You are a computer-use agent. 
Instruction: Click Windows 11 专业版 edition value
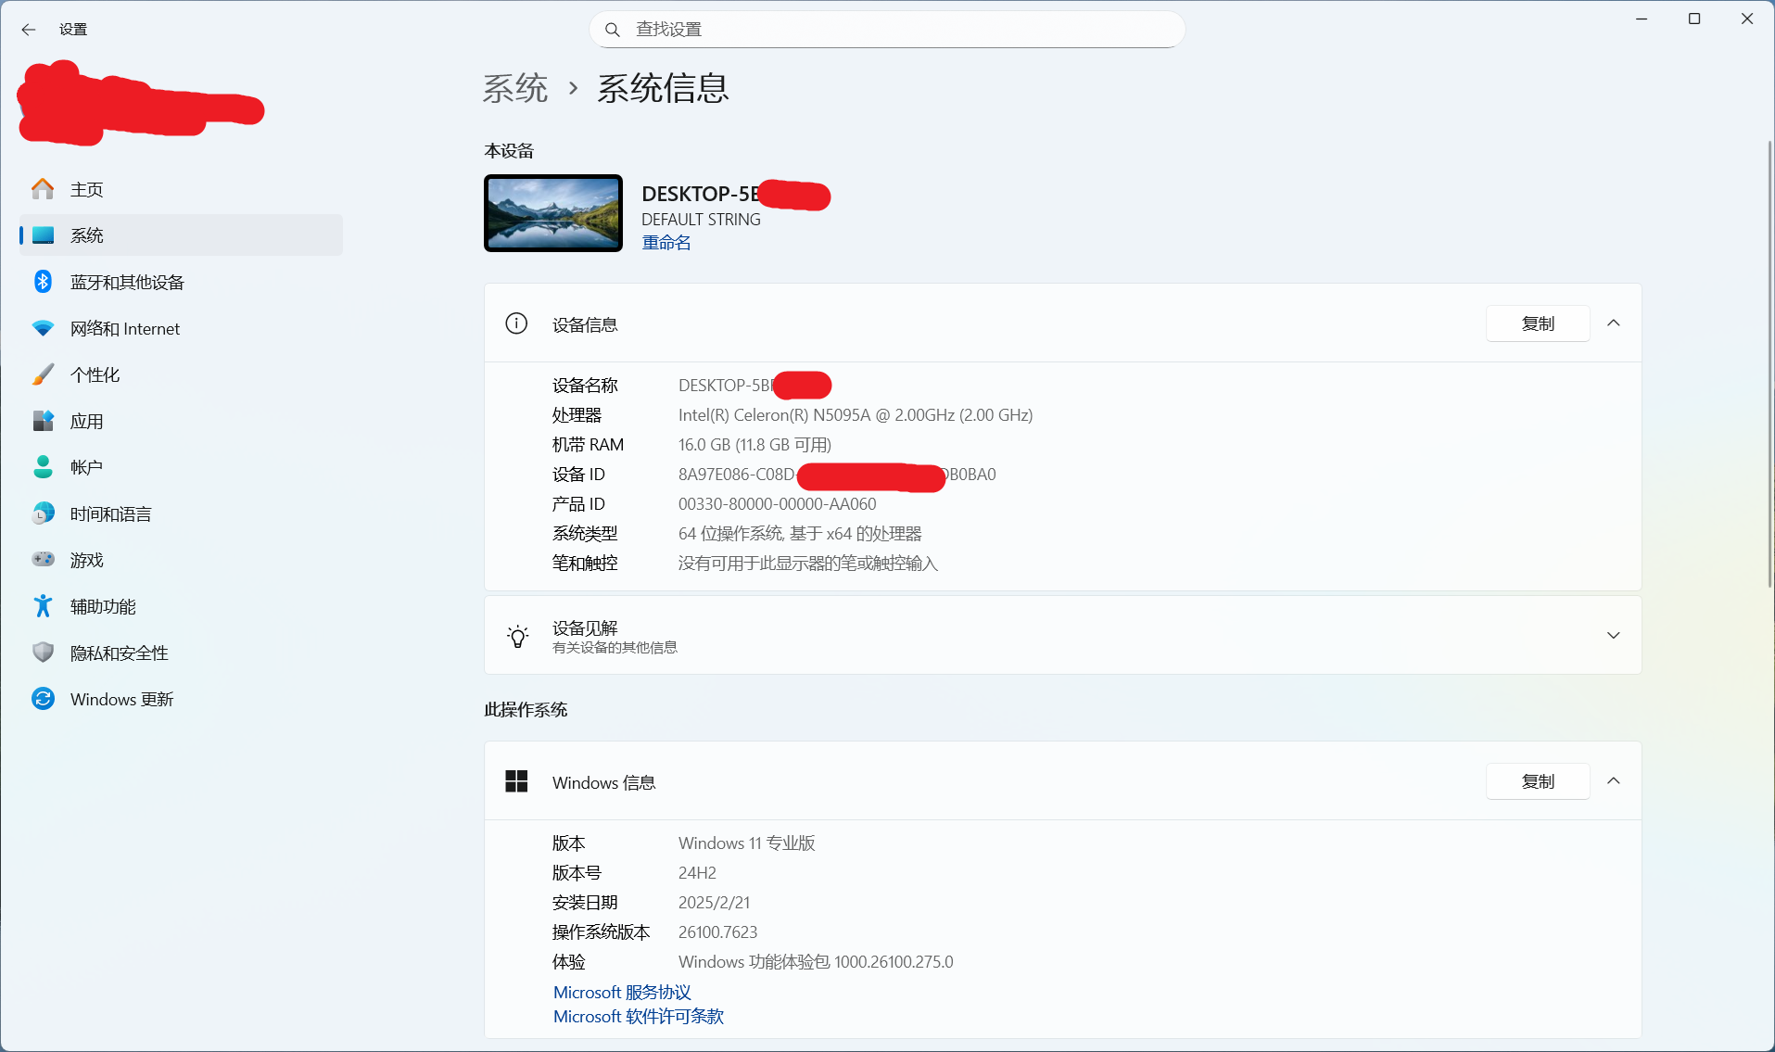coord(747,843)
